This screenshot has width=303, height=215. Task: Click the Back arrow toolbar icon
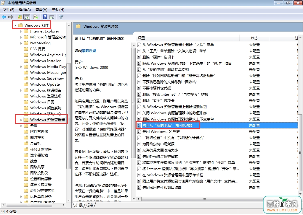(4, 17)
